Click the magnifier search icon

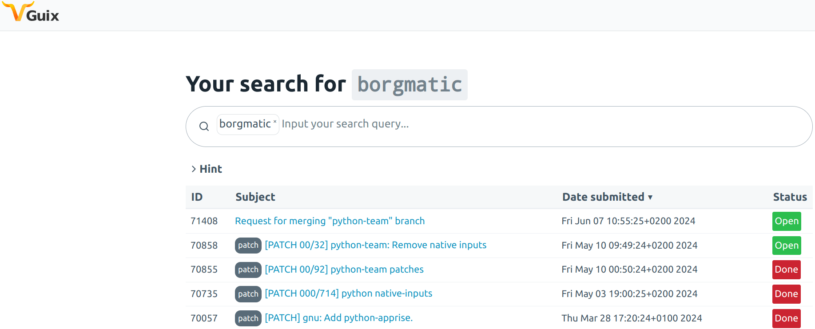[204, 126]
